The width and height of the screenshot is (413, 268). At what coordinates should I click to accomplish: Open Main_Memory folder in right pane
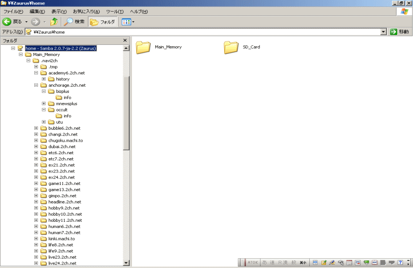tap(159, 48)
